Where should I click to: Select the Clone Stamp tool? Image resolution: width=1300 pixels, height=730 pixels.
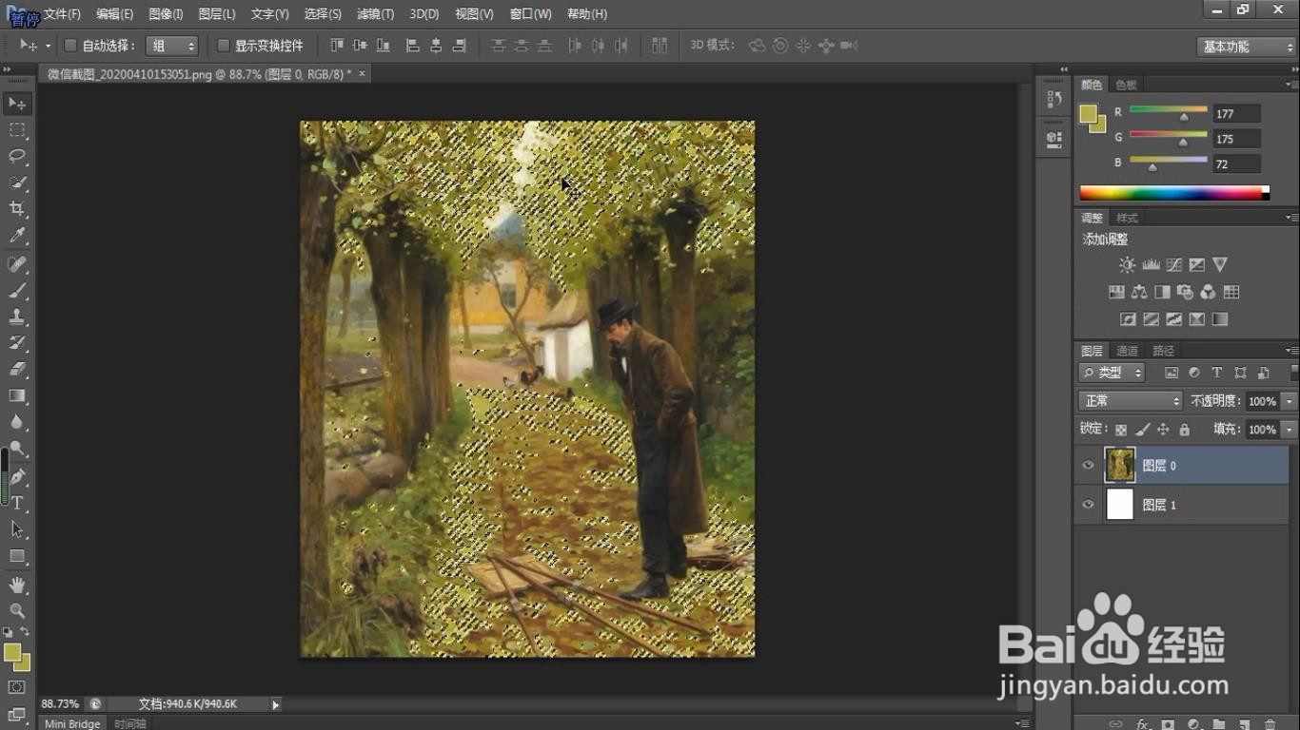[17, 317]
